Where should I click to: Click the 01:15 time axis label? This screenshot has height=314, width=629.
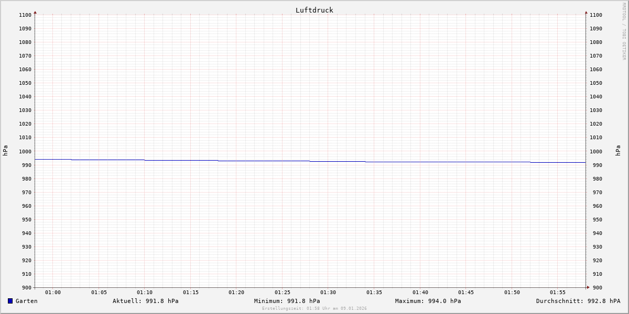[191, 293]
